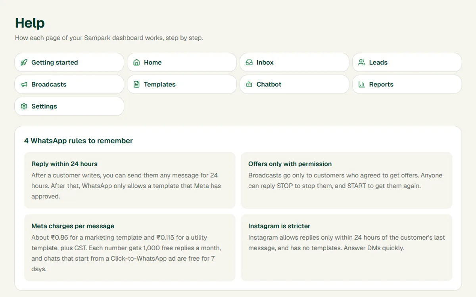Click the house icon beside Home

point(137,63)
